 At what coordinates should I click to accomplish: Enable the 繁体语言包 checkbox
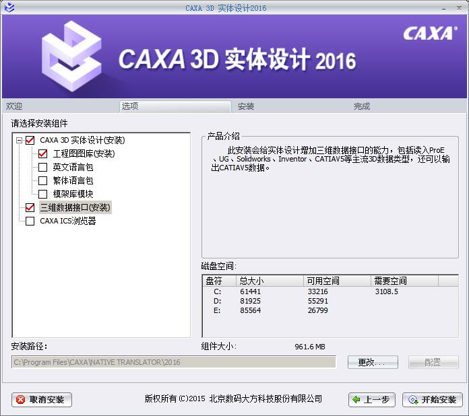(42, 180)
